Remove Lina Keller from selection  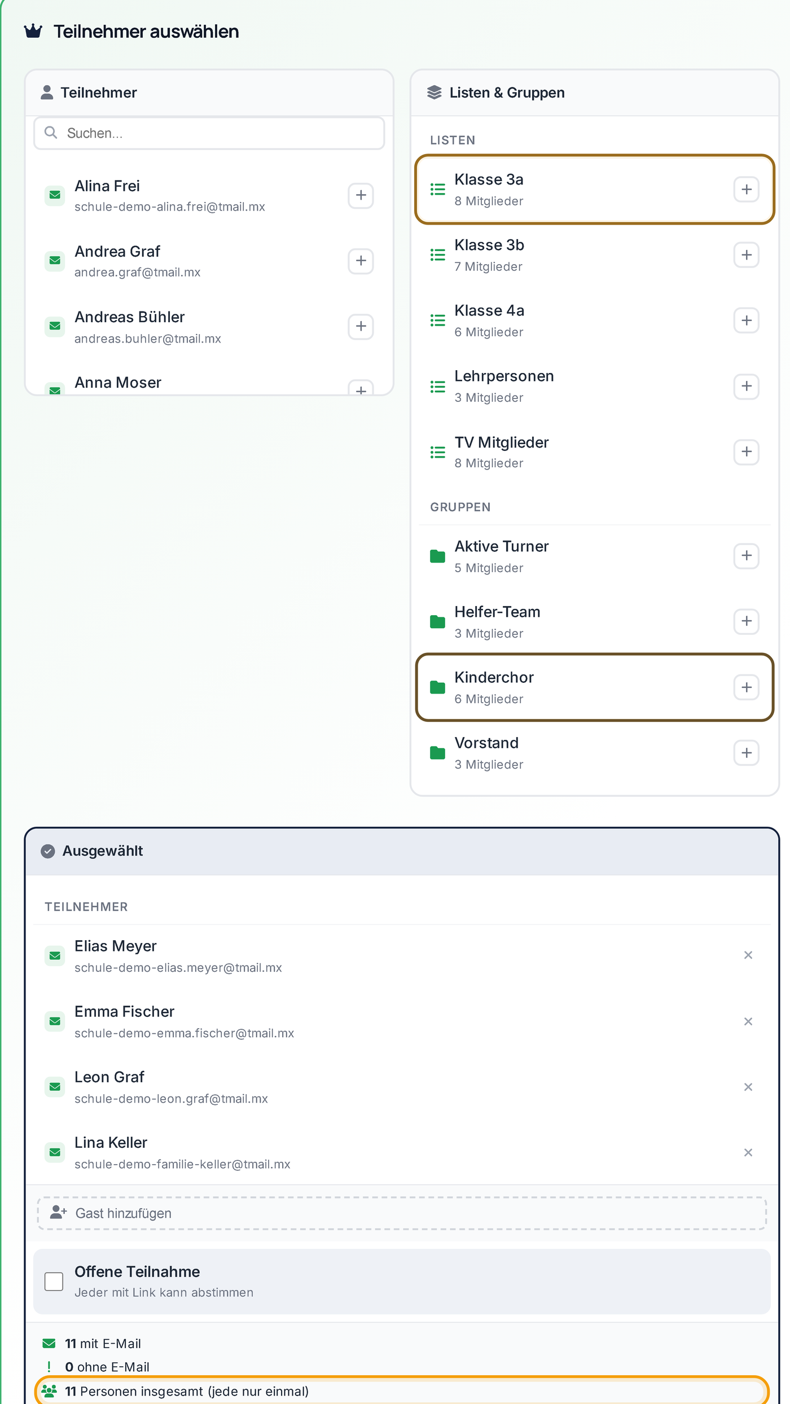pos(748,1152)
